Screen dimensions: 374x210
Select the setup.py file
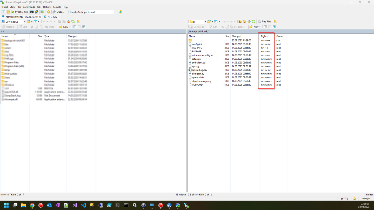tap(196, 59)
